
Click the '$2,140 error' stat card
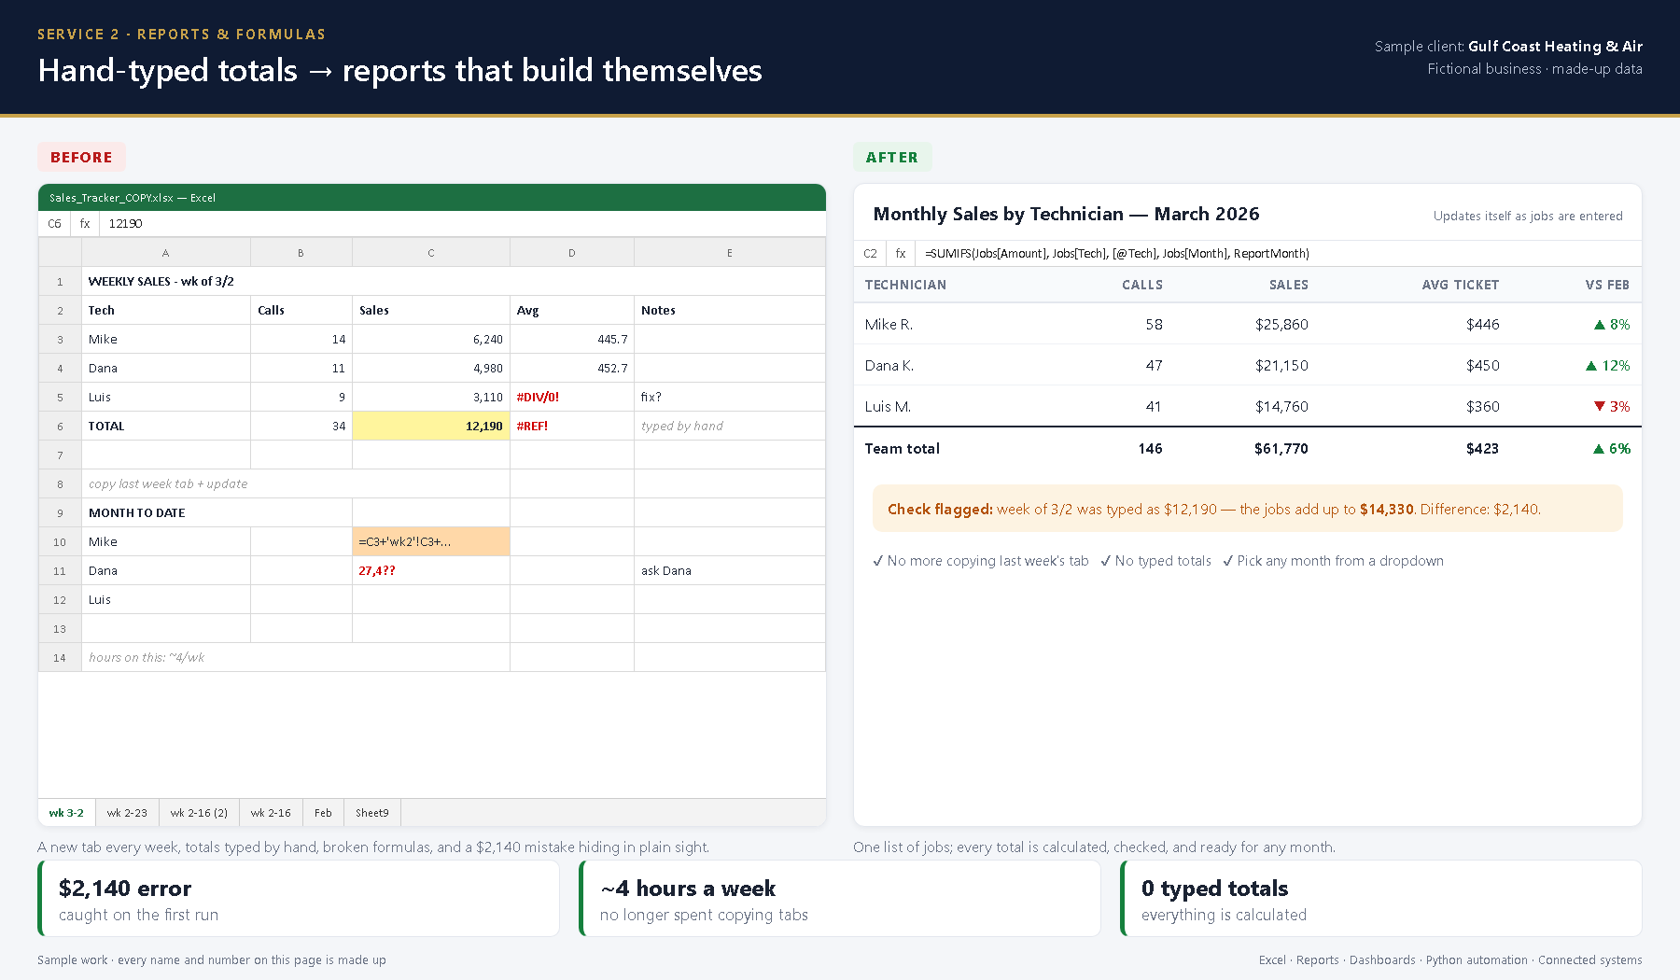(299, 899)
